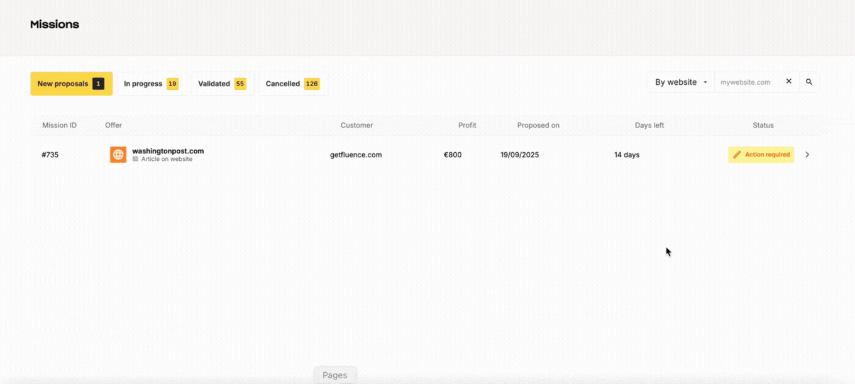
Task: Clear the search field with the X icon
Action: (x=788, y=82)
